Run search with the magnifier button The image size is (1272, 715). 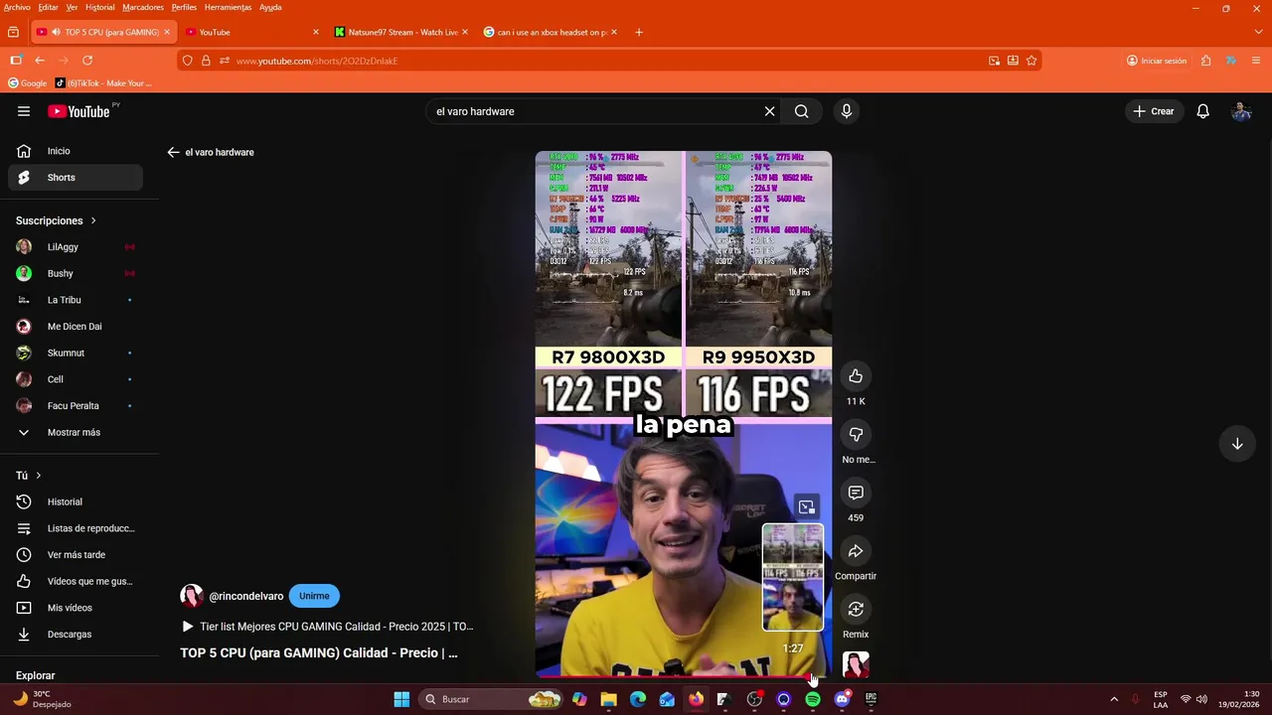pos(801,111)
